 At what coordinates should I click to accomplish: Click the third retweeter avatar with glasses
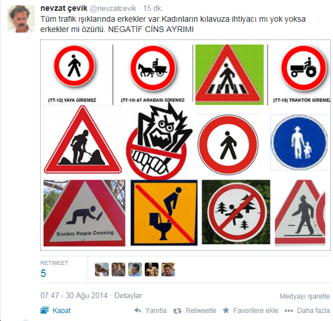tap(135, 270)
